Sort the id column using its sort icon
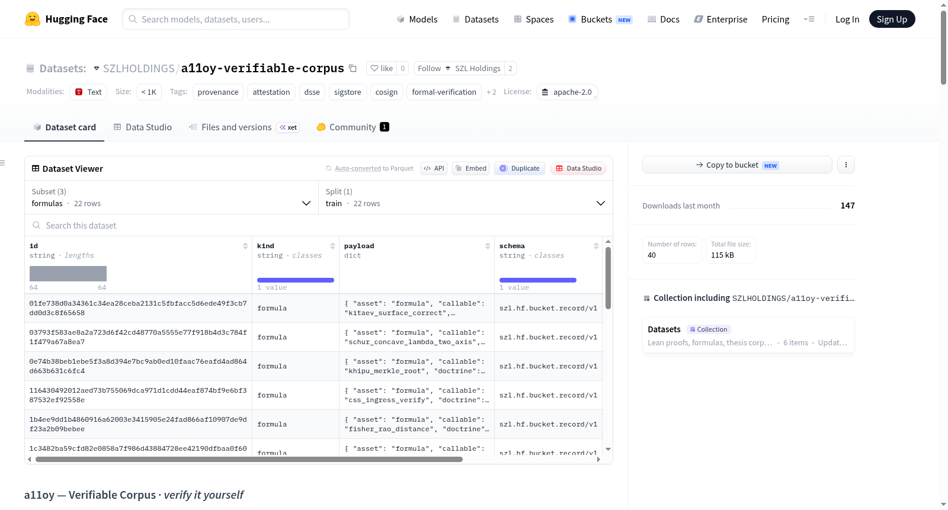This screenshot has height=510, width=948. pyautogui.click(x=245, y=246)
